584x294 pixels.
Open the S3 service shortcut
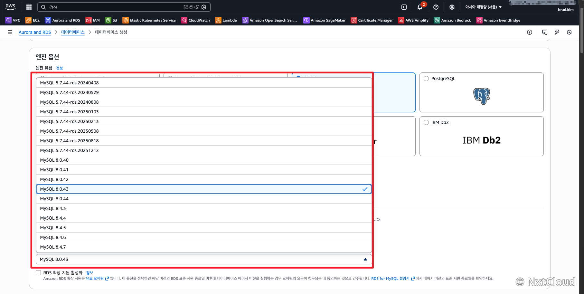click(111, 20)
